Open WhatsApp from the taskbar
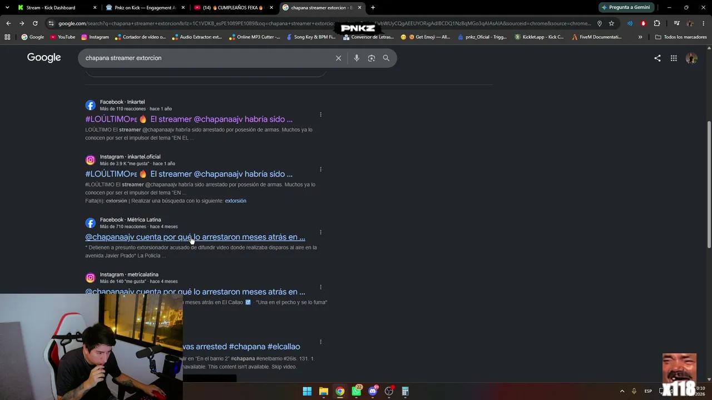 tap(357, 391)
